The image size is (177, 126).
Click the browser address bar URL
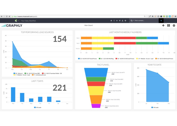(x=25, y=16)
